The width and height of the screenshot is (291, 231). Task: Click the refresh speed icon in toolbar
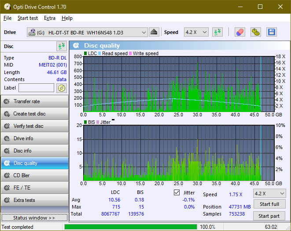(x=217, y=32)
